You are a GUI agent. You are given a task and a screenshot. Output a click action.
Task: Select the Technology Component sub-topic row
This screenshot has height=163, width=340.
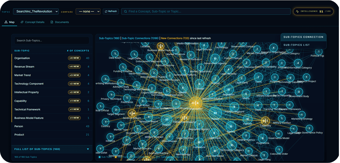pos(52,84)
